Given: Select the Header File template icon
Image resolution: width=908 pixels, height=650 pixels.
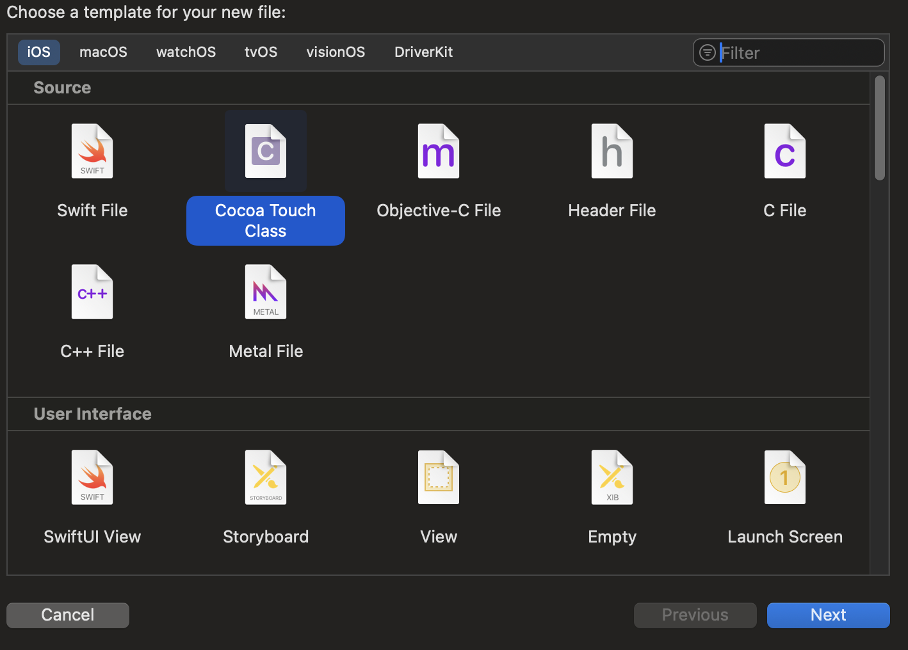Looking at the screenshot, I should [x=612, y=151].
